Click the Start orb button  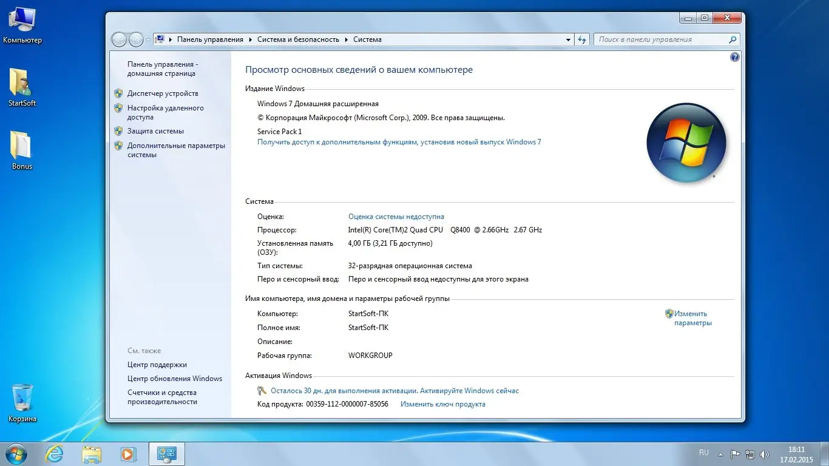click(x=15, y=453)
